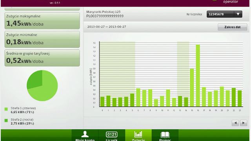Select the bar at hour 12

click(174, 102)
